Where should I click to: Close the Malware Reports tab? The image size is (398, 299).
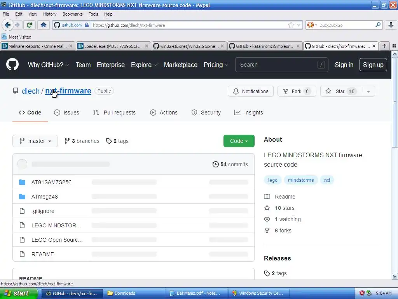click(x=71, y=46)
